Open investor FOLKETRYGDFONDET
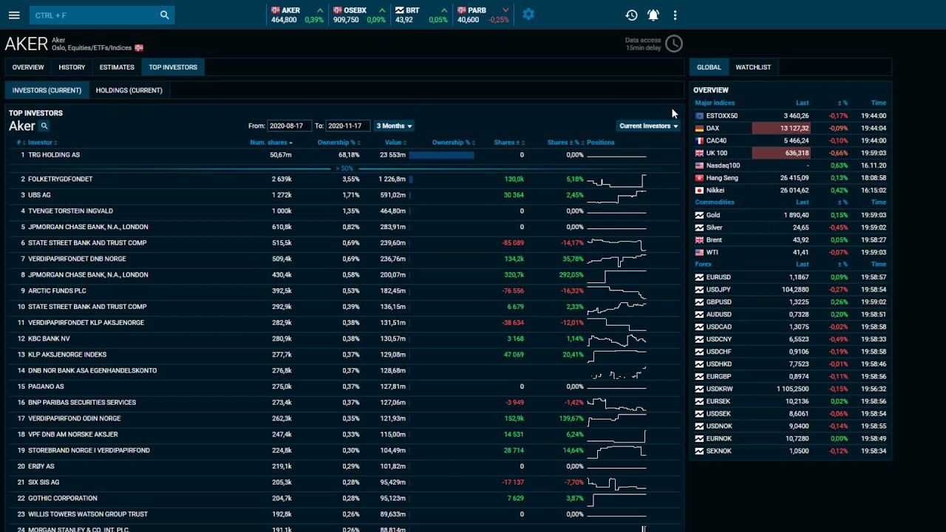Screen dimensions: 946x532 [x=60, y=179]
